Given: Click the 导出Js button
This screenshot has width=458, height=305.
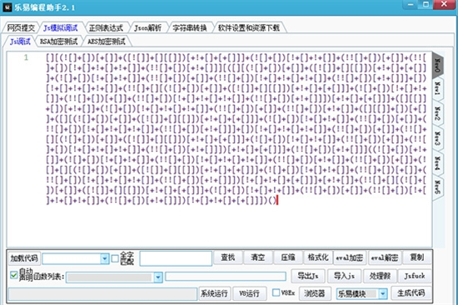Looking at the screenshot, I should [308, 276].
